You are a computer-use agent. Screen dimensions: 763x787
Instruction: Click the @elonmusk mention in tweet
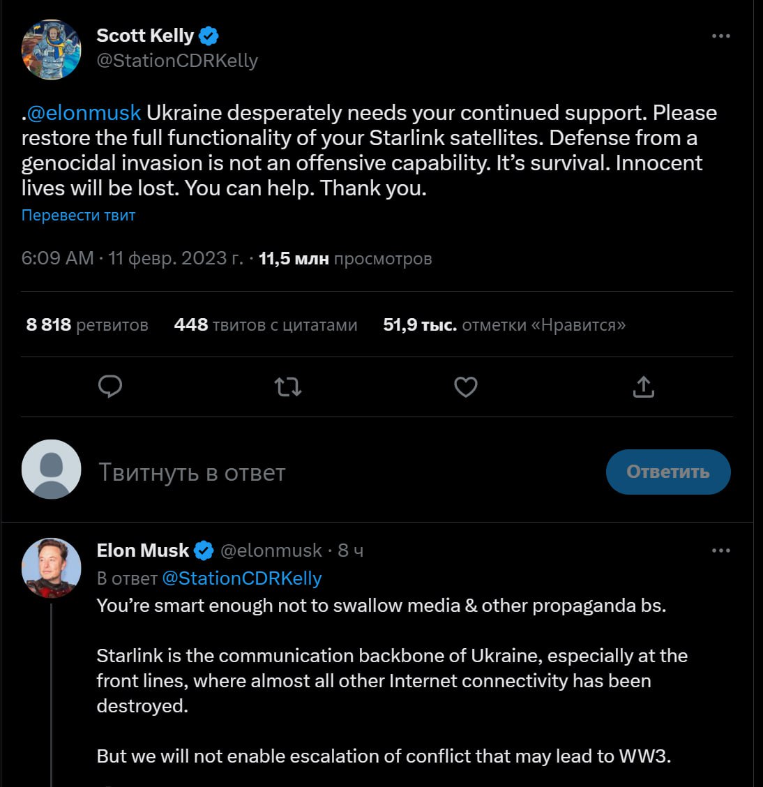point(84,113)
